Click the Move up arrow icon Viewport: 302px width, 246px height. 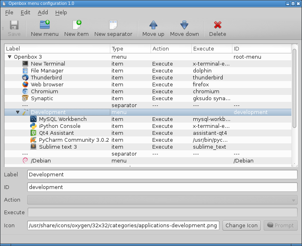point(153,25)
